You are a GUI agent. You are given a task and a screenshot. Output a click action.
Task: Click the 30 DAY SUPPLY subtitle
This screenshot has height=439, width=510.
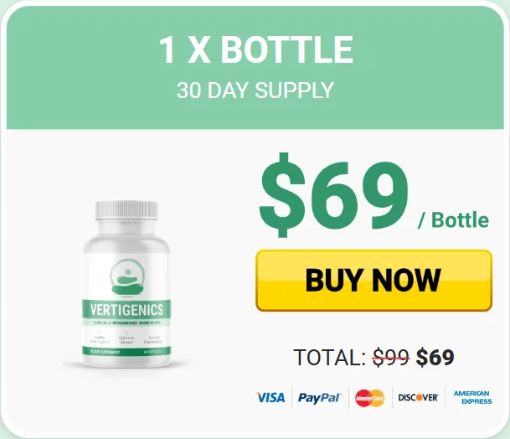coord(255,90)
